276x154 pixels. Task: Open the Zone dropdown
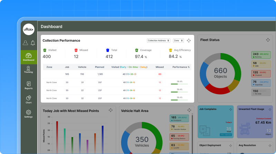click(x=178, y=41)
